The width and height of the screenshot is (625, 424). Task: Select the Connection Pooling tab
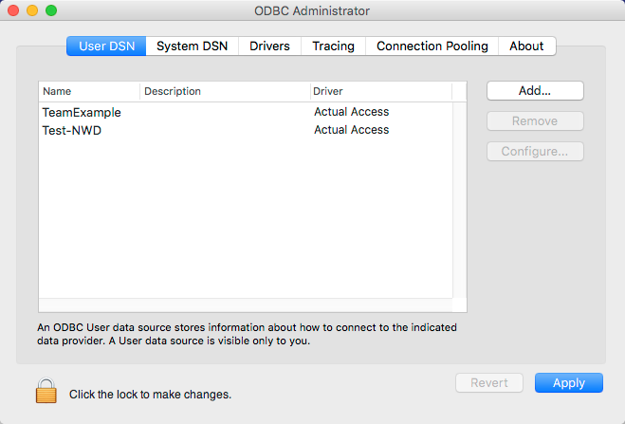pyautogui.click(x=432, y=46)
